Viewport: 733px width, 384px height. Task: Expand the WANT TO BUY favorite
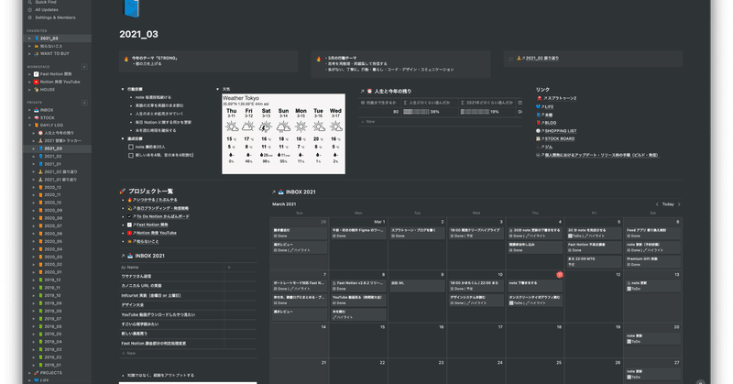(x=30, y=54)
